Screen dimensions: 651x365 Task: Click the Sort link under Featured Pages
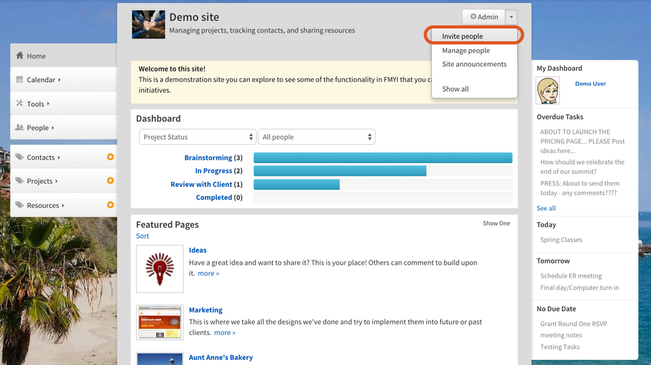tap(142, 236)
